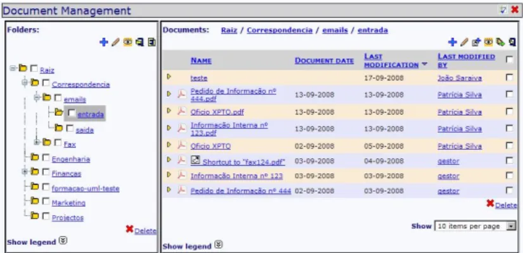523x253 pixels.
Task: Click icon left of the window close X
Action: tap(503, 10)
